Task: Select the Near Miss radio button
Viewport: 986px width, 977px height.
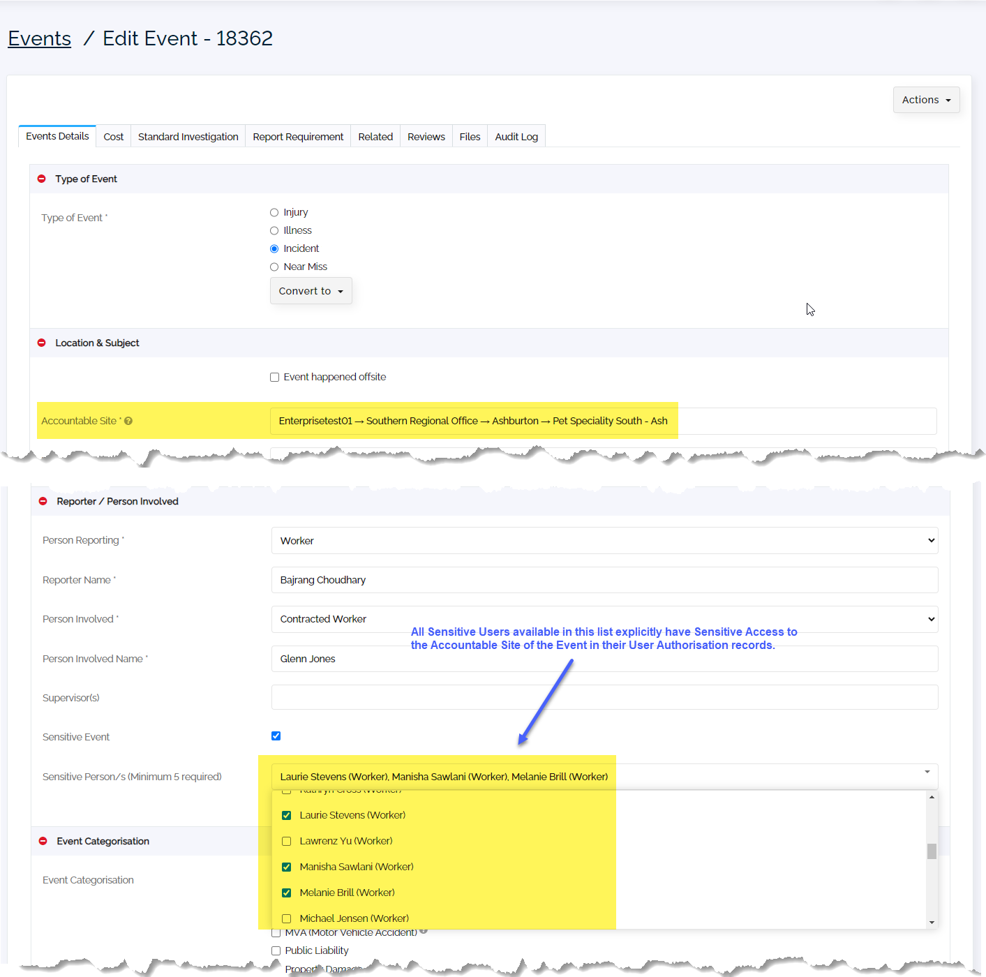Action: coord(274,267)
